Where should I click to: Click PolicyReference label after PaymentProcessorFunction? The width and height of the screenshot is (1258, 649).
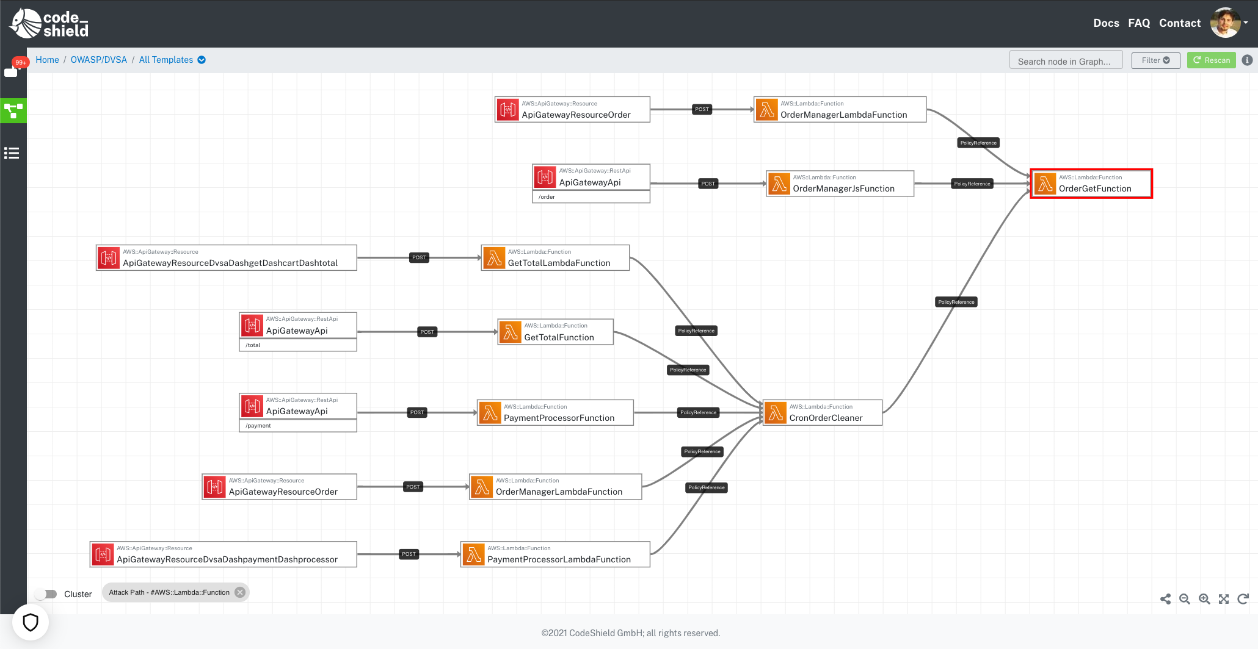(698, 412)
